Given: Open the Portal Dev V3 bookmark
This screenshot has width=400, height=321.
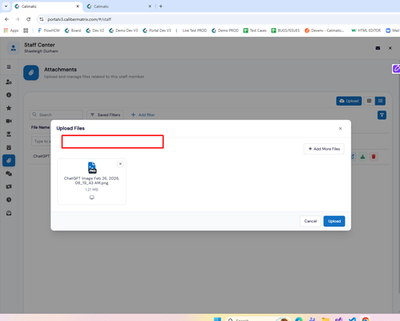Looking at the screenshot, I should pos(157,30).
